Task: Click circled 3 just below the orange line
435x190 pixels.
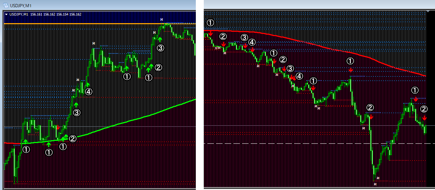Action: 160,47
